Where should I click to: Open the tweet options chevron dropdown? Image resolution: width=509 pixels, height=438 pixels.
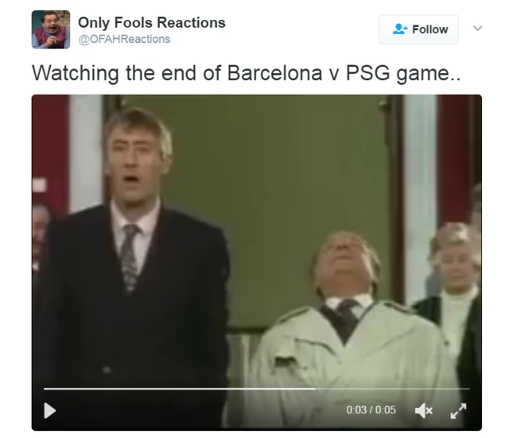pos(477,29)
